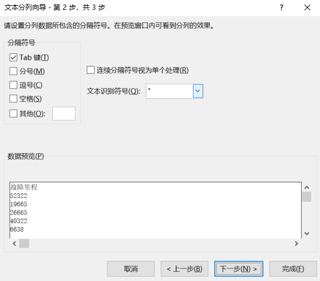
Task: Click preview scroll right arrow
Action: pos(296,244)
